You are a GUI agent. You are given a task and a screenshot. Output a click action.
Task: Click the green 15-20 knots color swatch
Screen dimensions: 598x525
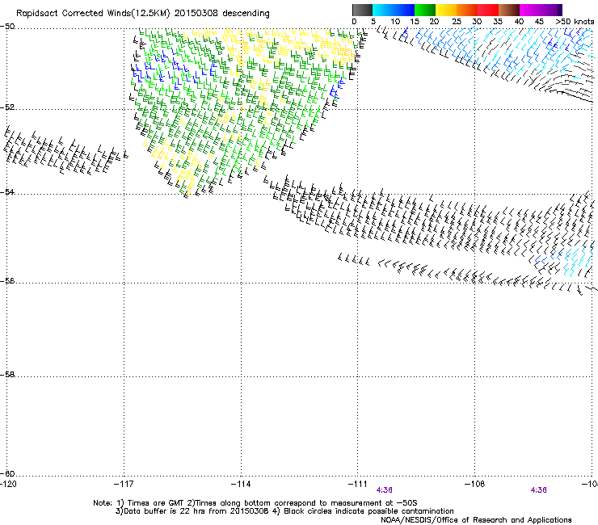(x=425, y=10)
